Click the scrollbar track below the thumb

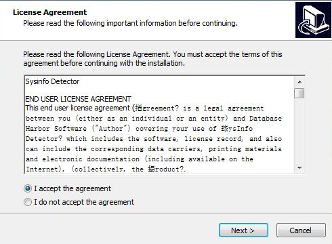[299, 130]
